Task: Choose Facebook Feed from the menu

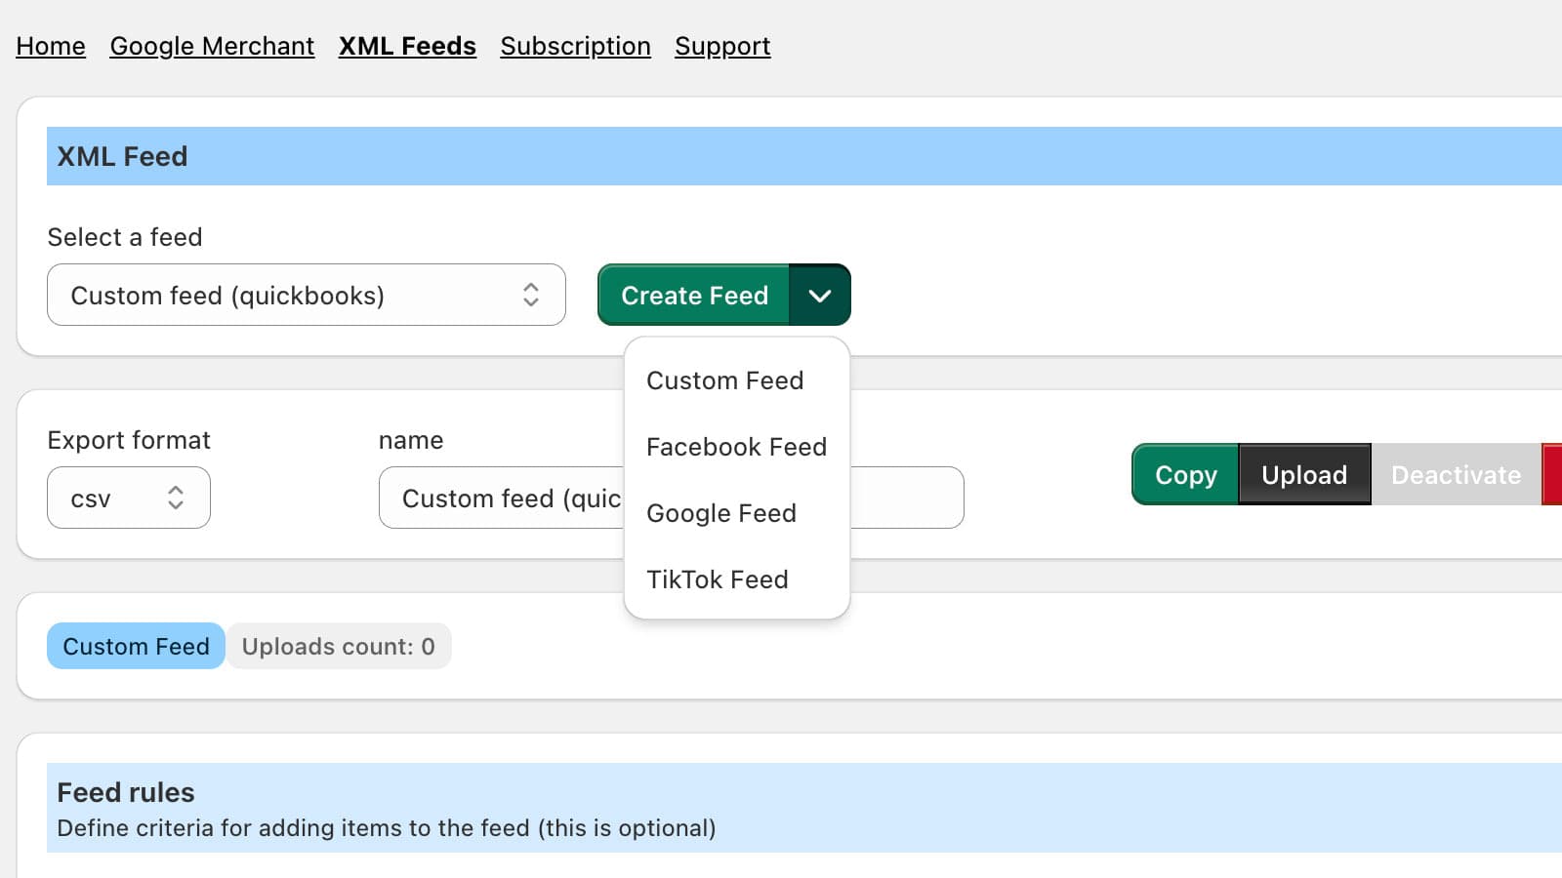Action: [736, 447]
